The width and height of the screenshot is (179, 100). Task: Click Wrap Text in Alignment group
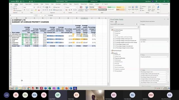pos(56,7)
